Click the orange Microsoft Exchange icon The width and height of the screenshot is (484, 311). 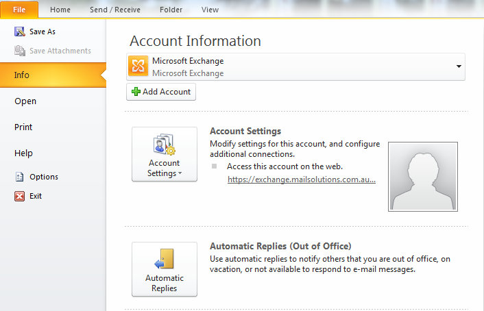coord(138,66)
